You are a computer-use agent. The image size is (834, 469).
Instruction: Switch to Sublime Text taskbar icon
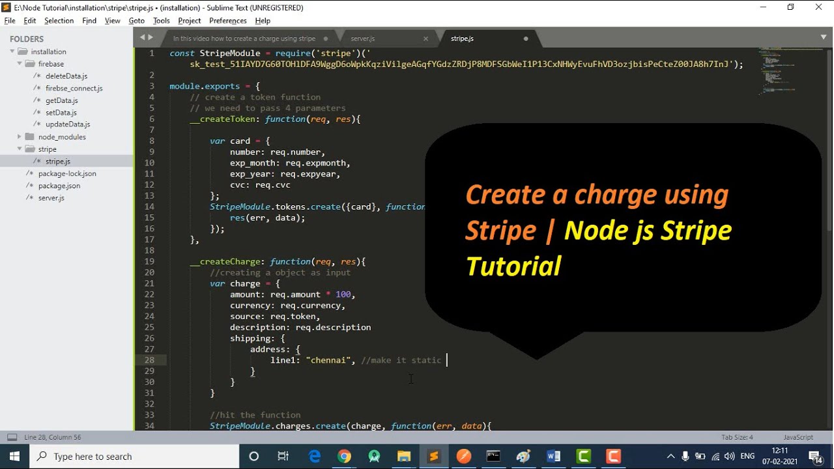(x=434, y=456)
